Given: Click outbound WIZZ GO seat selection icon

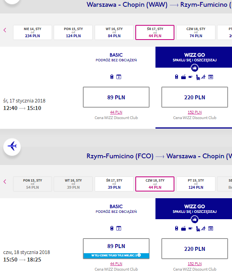Looking at the screenshot, I should tap(198, 77).
